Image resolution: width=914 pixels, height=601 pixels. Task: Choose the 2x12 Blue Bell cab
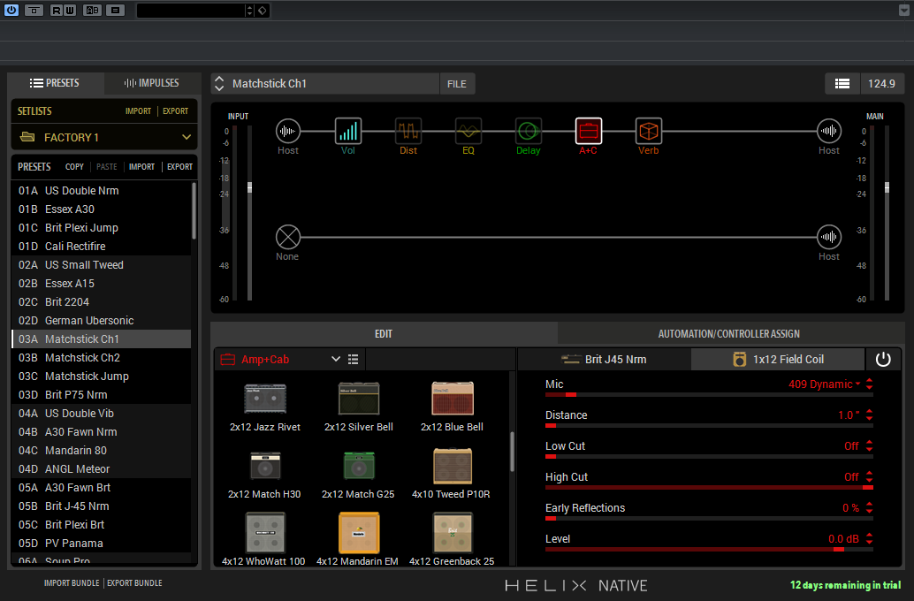(453, 407)
